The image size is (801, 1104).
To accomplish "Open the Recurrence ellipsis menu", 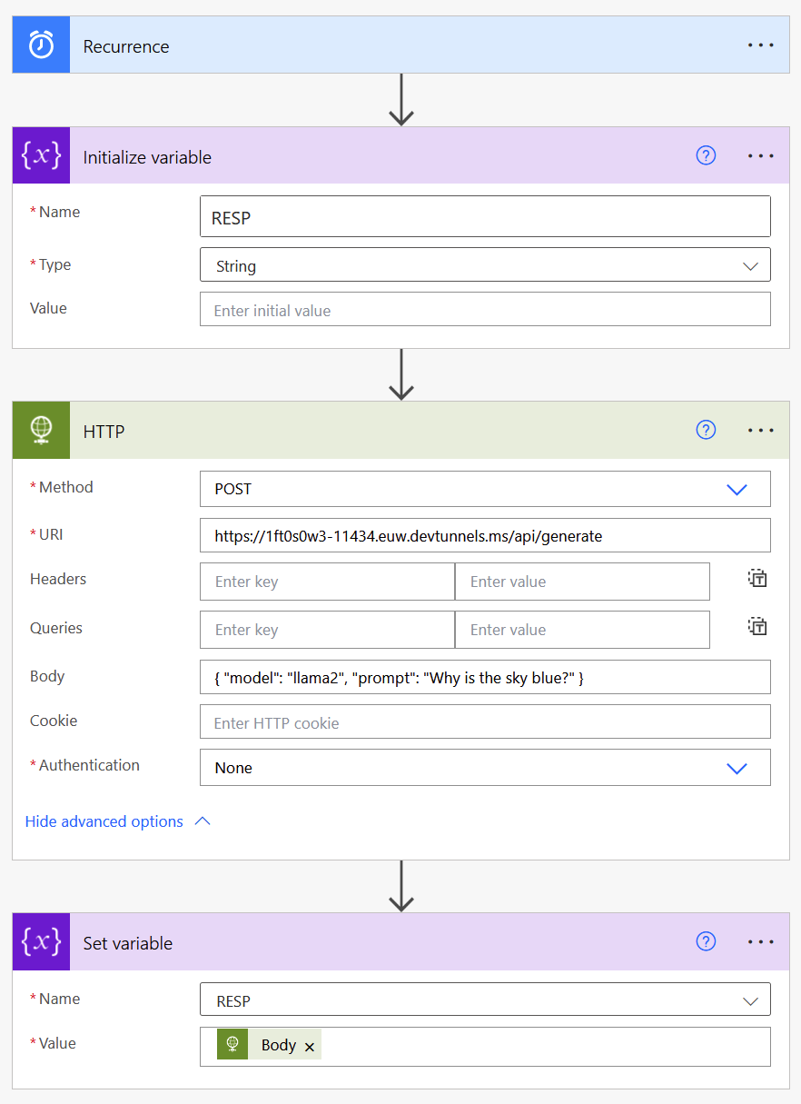I will coord(760,45).
